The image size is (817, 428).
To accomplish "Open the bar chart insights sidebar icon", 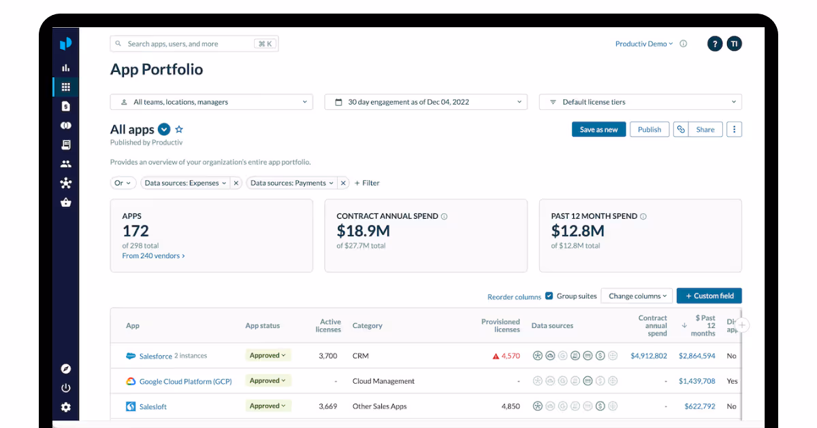I will pyautogui.click(x=65, y=67).
